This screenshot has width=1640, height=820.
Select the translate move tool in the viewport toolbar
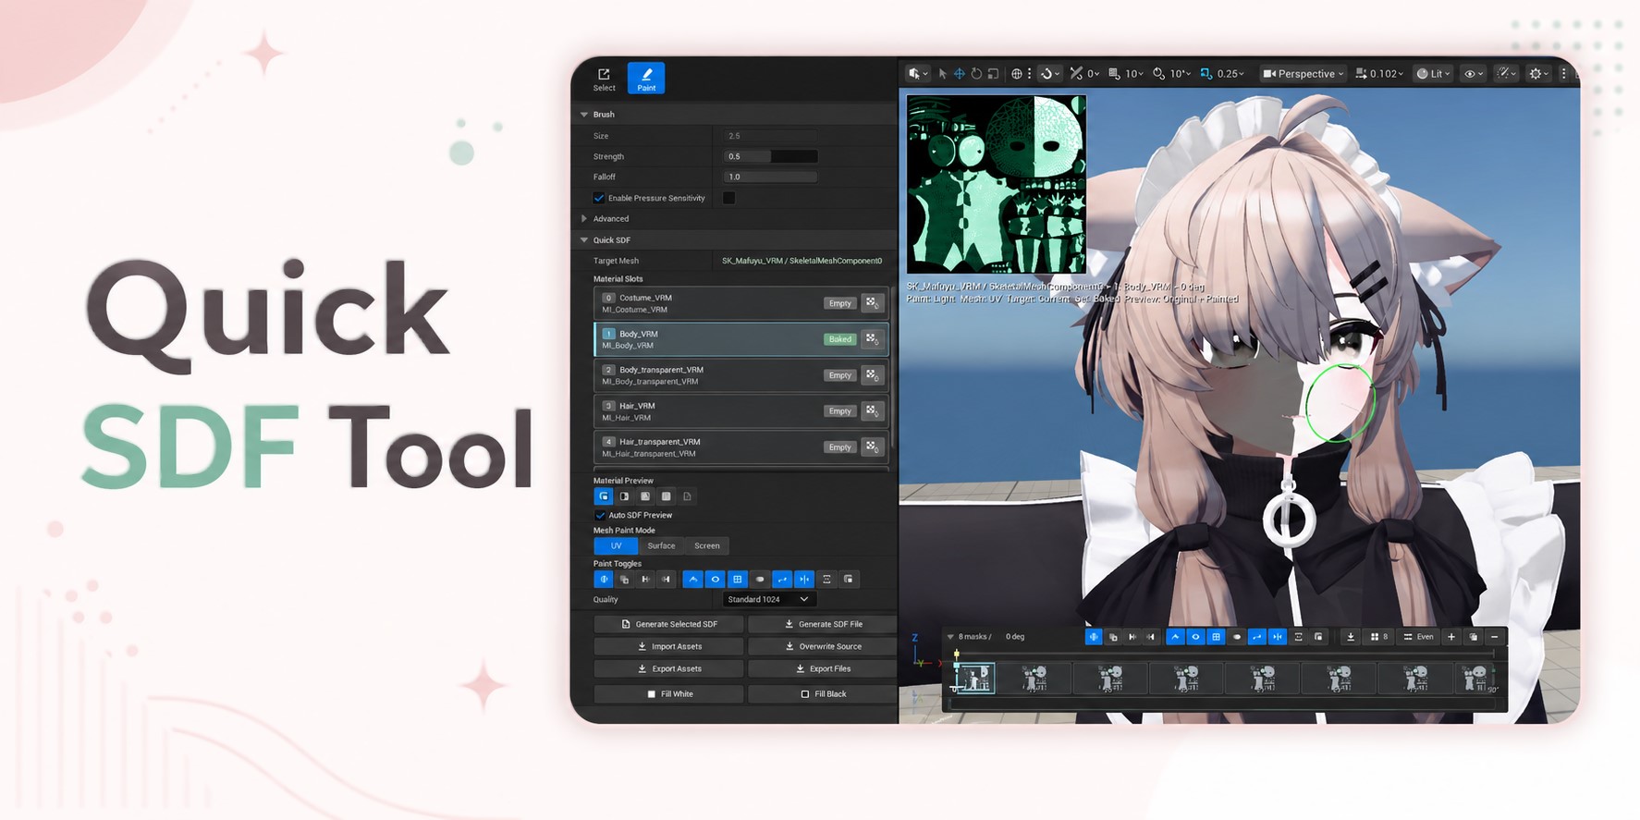960,74
